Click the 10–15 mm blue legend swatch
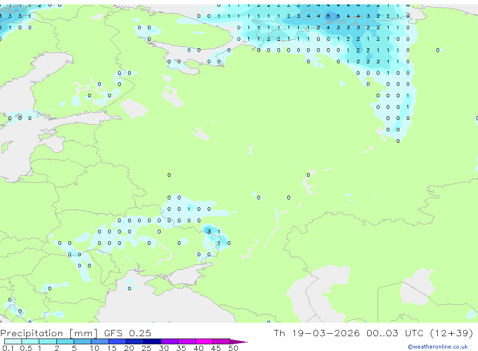The width and height of the screenshot is (478, 351). 100,341
